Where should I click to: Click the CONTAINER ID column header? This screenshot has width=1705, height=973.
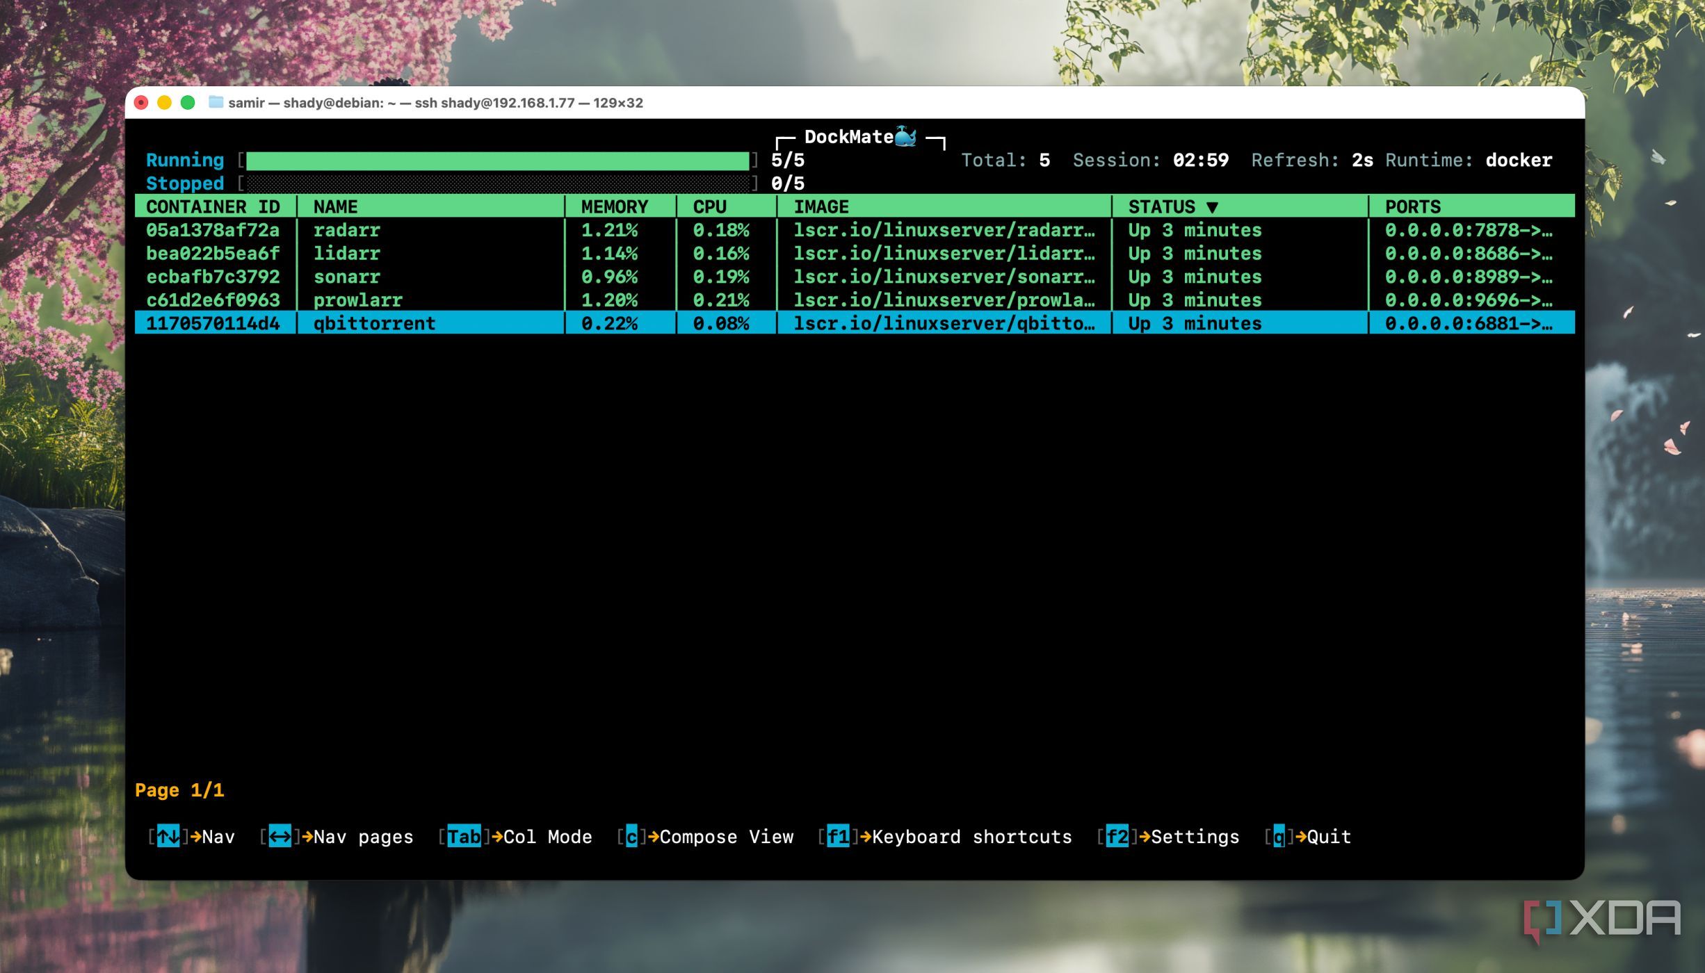213,206
